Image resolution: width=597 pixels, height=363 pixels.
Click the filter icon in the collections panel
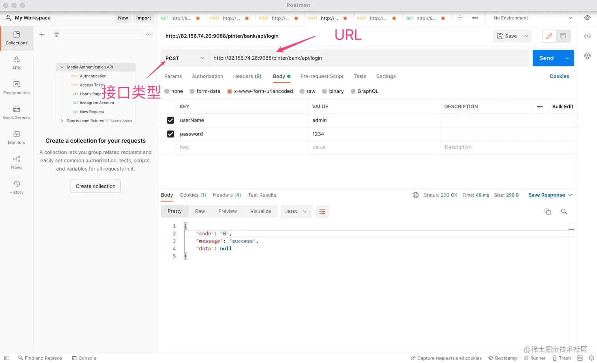pyautogui.click(x=56, y=34)
